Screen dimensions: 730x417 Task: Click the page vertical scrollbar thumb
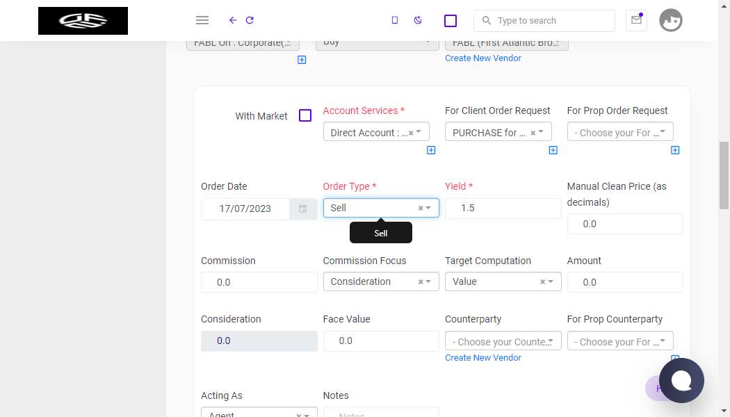[724, 175]
